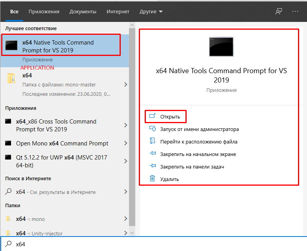Viewport: 307px width, 251px height.
Task: Click the trash icon beside Удалить
Action: click(153, 178)
